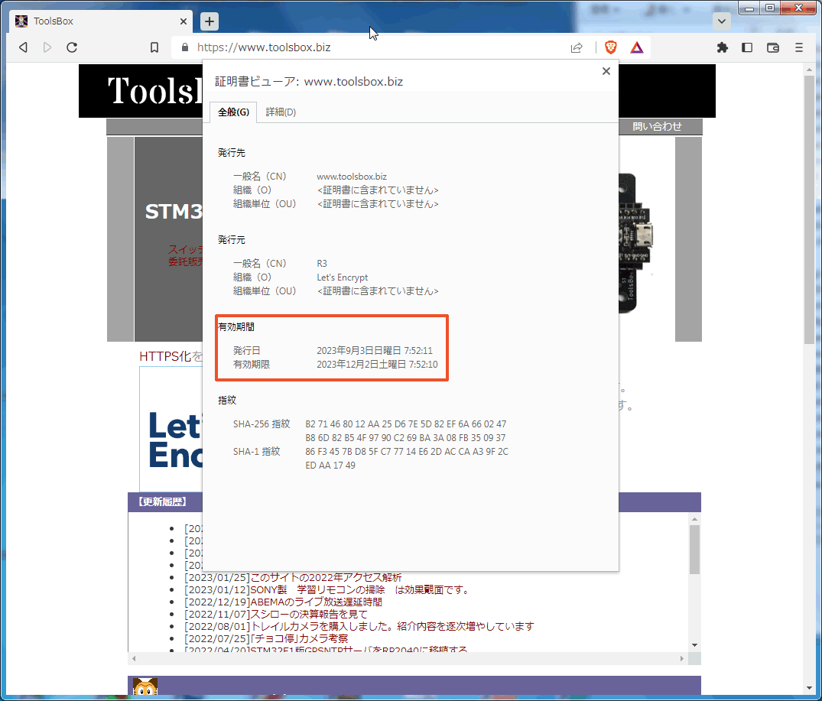The image size is (822, 701).
Task: Go back with the browser back arrow
Action: [x=23, y=47]
